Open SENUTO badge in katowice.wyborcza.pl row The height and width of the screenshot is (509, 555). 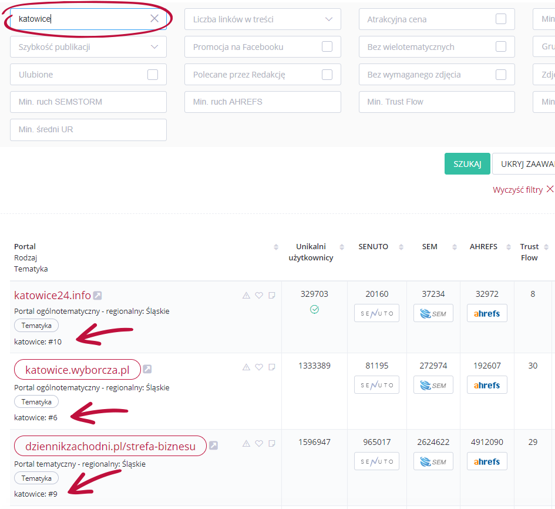click(x=376, y=384)
